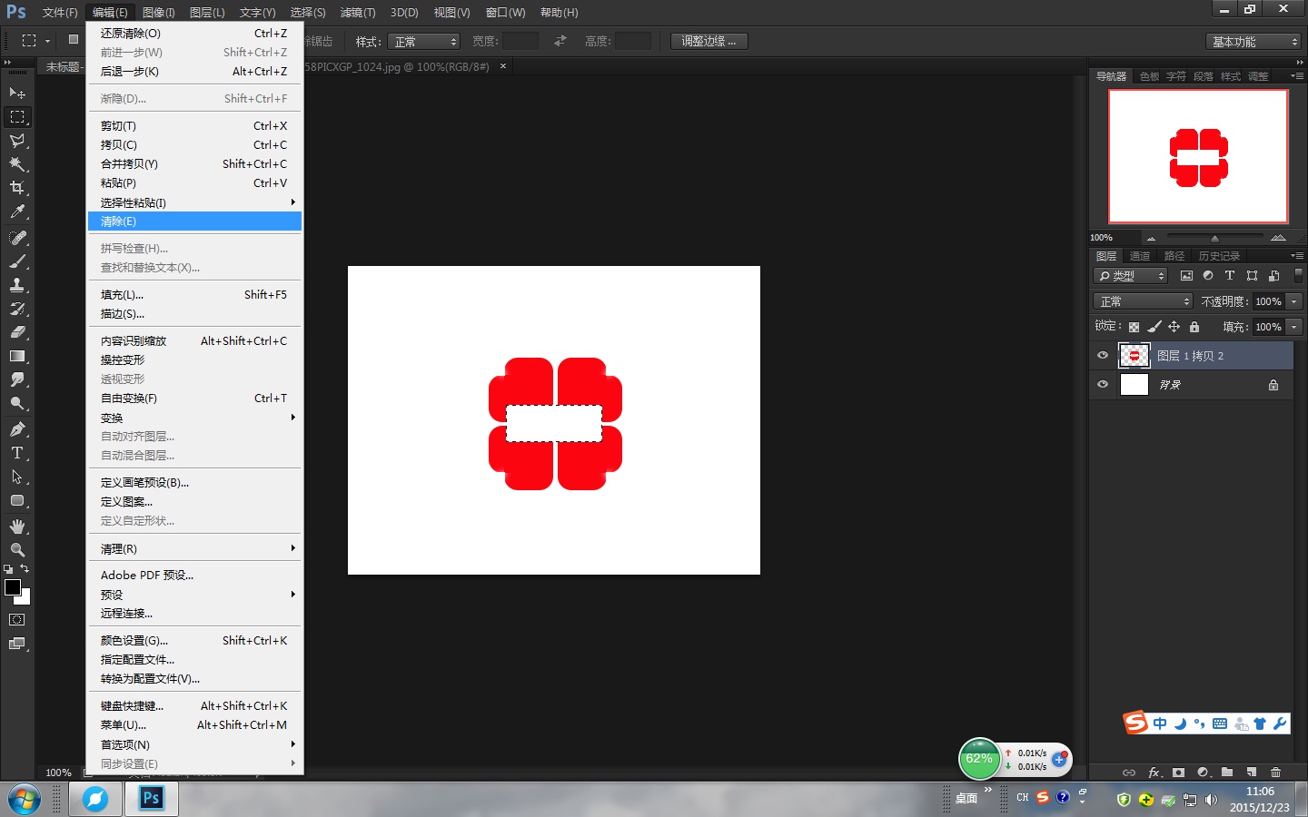Switch to the 通道 tab
Image resolution: width=1308 pixels, height=817 pixels.
(1140, 256)
